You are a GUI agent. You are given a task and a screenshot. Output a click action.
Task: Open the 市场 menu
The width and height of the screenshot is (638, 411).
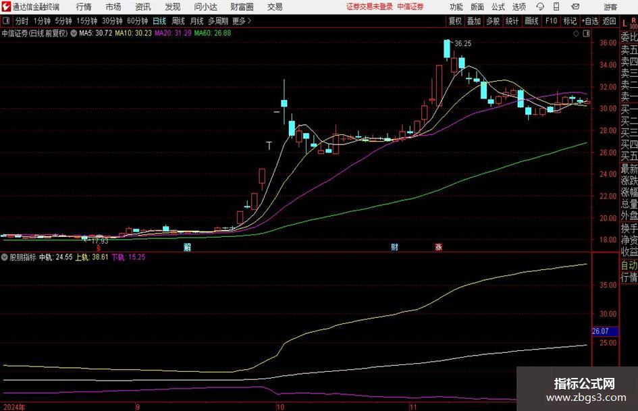coord(113,7)
